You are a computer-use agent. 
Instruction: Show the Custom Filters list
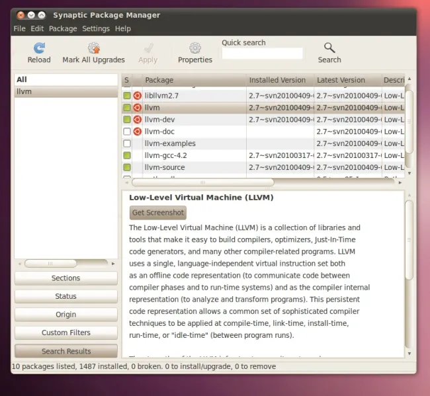coord(65,333)
